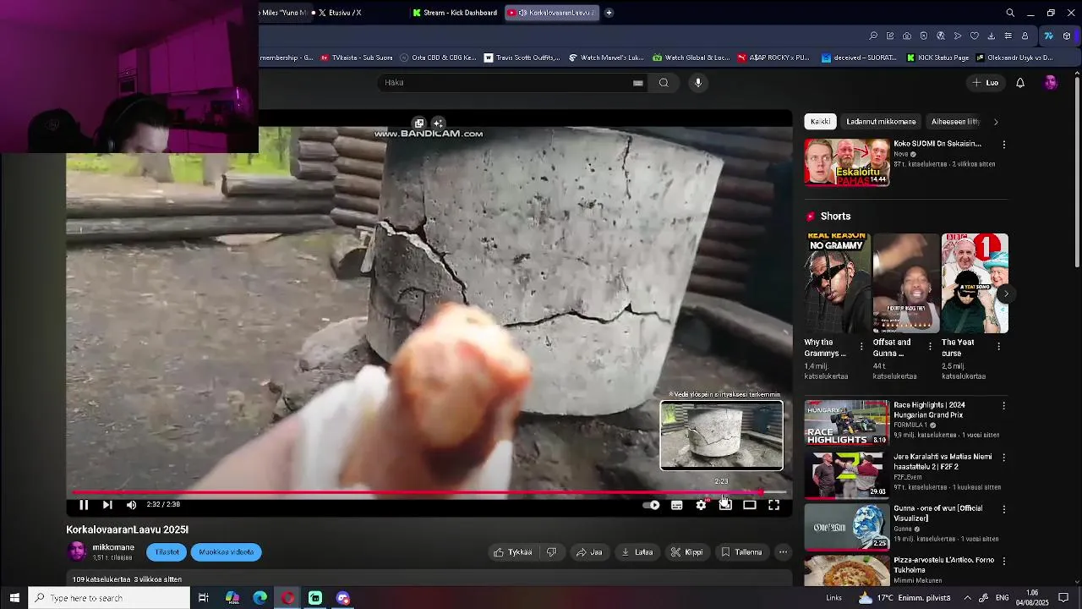
Task: Open the Why the Grammys short
Action: pos(837,283)
